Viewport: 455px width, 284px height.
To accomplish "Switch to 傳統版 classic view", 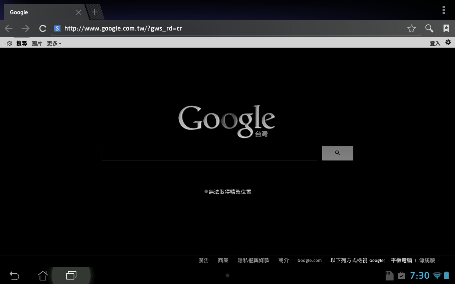I will click(x=427, y=260).
